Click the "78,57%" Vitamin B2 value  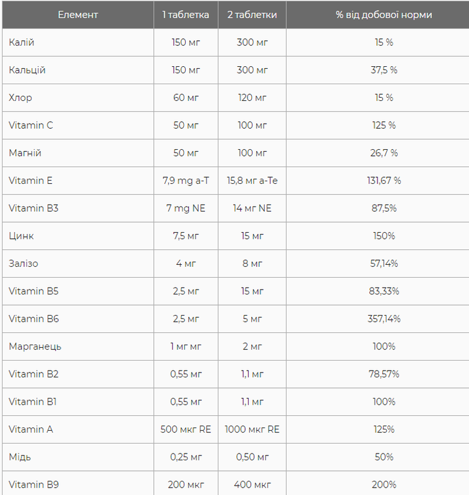384,374
